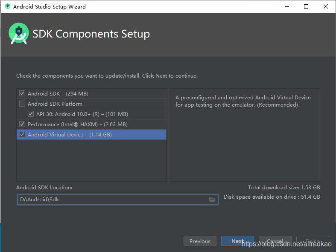Maximize the Setup Wizard window
The width and height of the screenshot is (336, 252).
click(x=306, y=6)
